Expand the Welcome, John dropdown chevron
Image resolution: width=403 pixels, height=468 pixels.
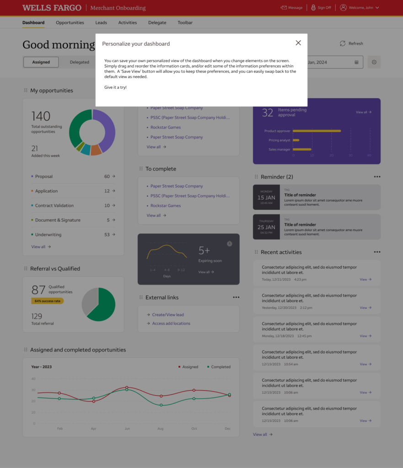click(x=377, y=8)
